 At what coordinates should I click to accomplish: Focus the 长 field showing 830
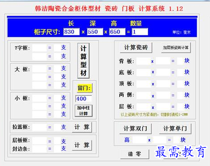click(71, 32)
